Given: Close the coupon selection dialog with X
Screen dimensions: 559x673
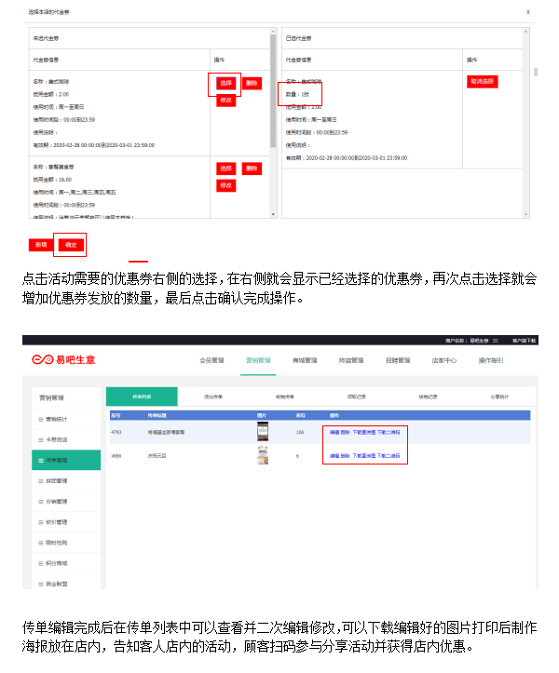Looking at the screenshot, I should click(x=528, y=12).
